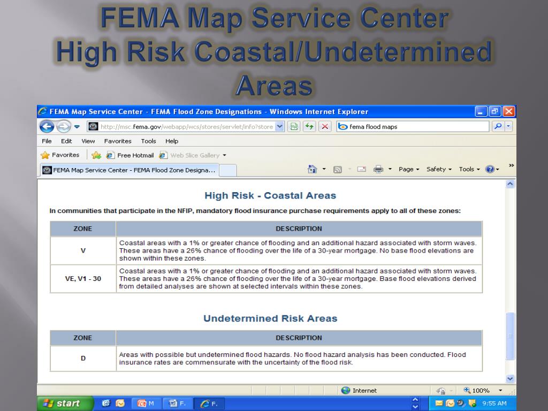Click the page scrollbar up arrow
The height and width of the screenshot is (411, 548).
coord(510,184)
